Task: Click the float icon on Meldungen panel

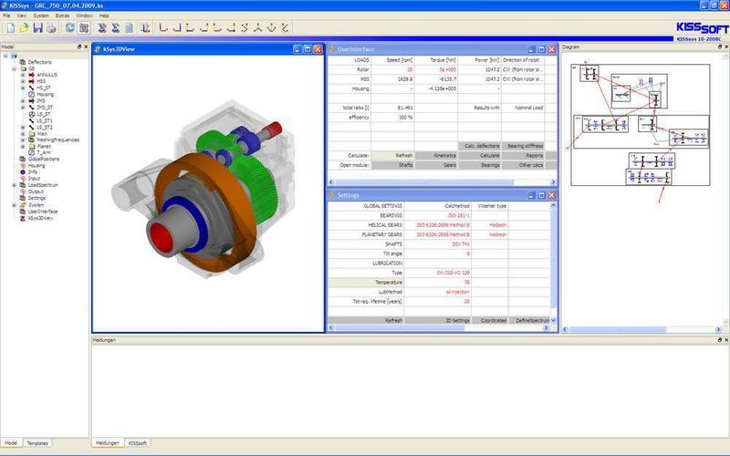Action: [719, 340]
